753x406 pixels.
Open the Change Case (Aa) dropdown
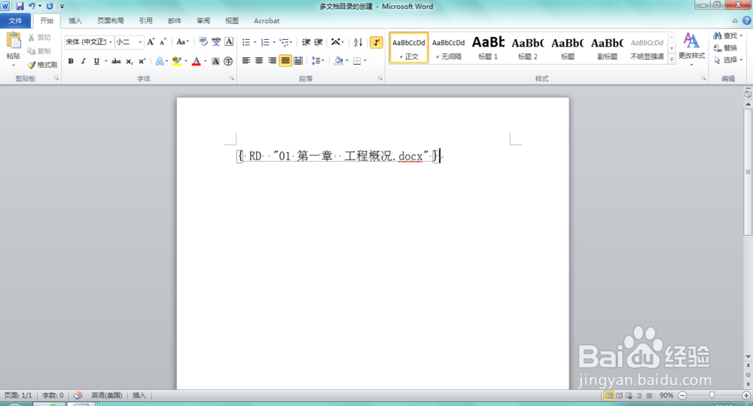pos(182,42)
